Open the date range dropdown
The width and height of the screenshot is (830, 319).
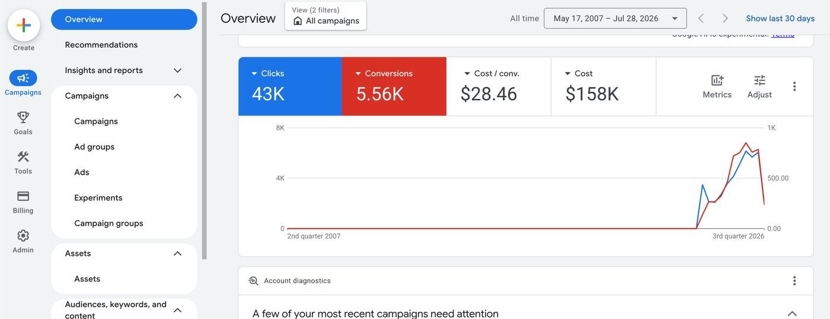(x=615, y=18)
